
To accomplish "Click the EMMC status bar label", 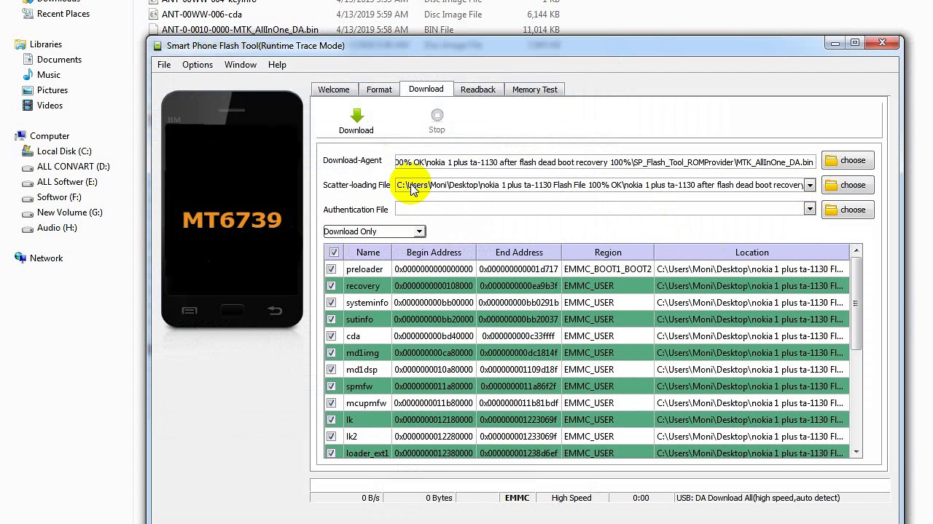I will pos(517,498).
